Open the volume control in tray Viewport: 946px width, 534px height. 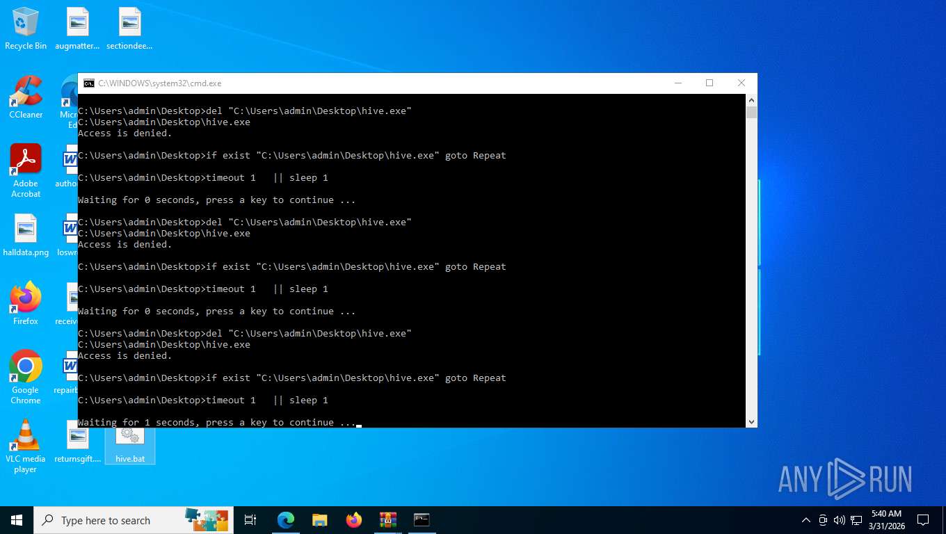840,520
